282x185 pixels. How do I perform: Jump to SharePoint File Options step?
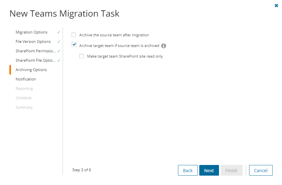35,60
